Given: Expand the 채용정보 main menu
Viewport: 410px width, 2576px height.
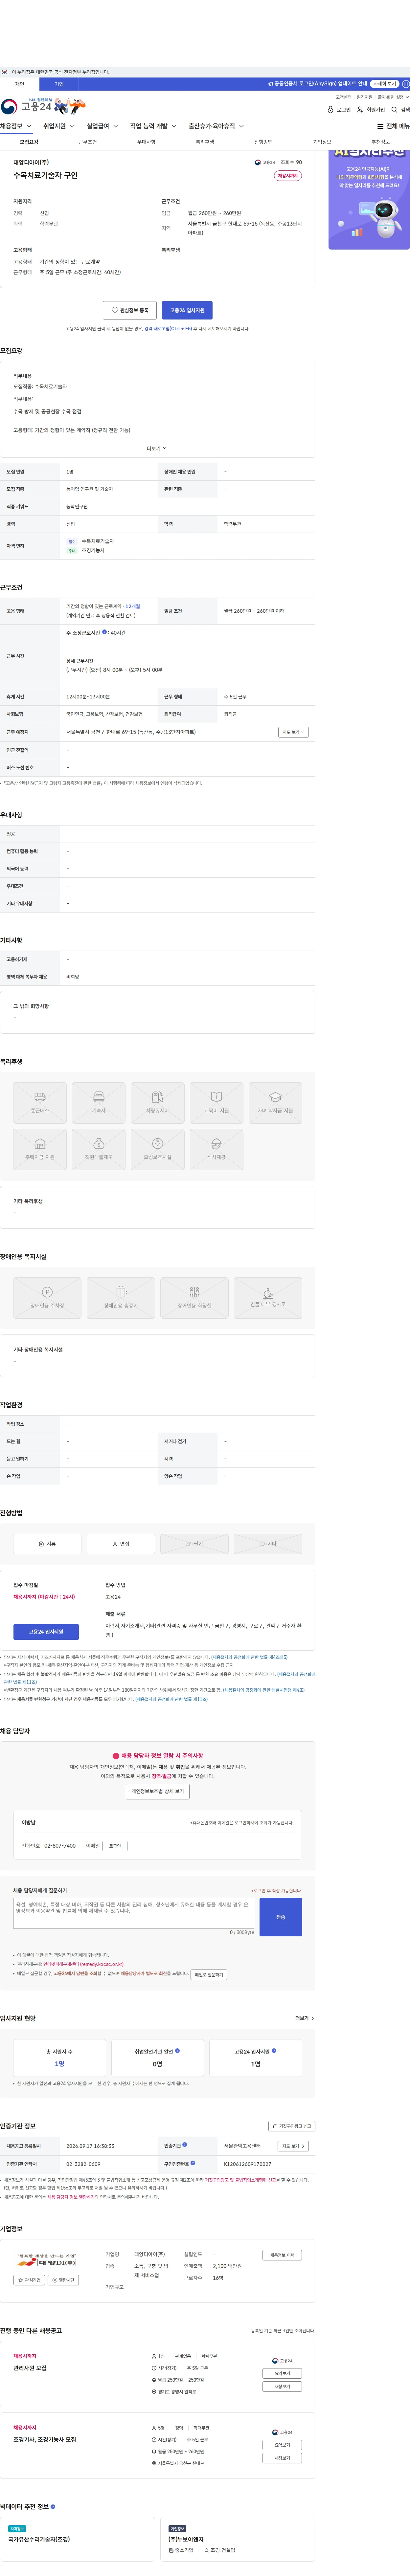Looking at the screenshot, I should pos(16,126).
